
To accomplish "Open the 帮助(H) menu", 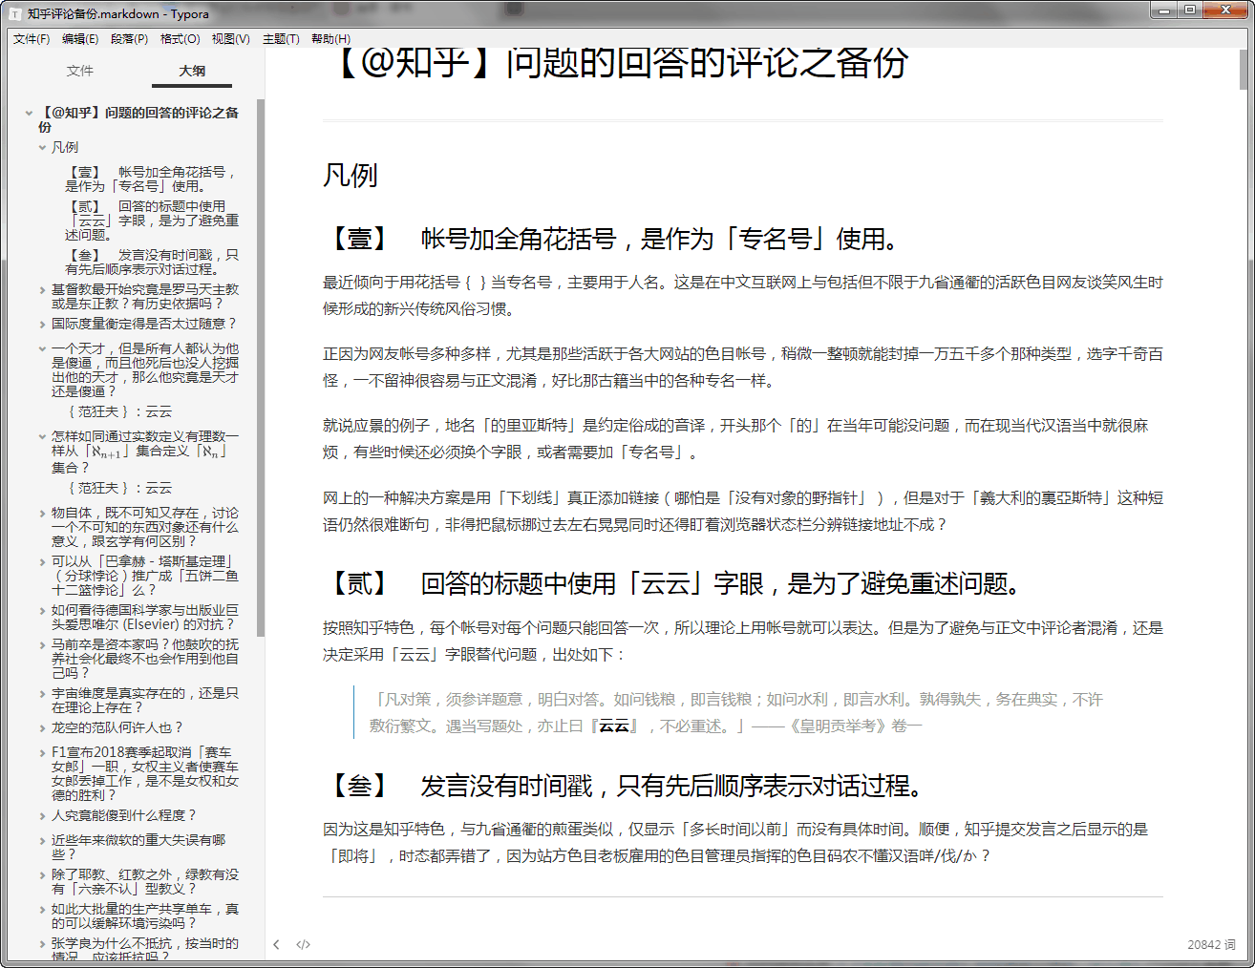I will 330,39.
